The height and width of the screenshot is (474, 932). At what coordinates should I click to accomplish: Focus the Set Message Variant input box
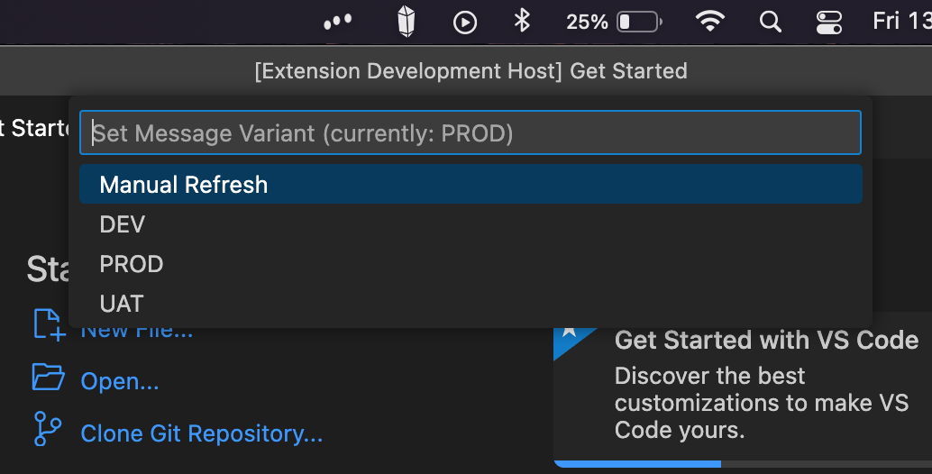pyautogui.click(x=471, y=132)
